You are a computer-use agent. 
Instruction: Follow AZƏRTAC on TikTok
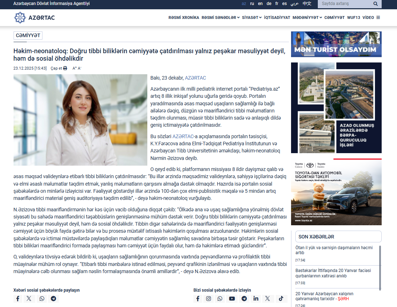tap(281, 299)
